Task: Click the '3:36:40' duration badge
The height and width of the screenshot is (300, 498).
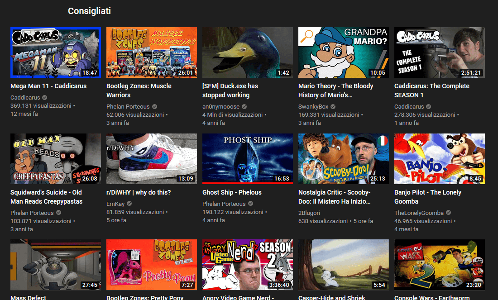Action: pos(279,285)
